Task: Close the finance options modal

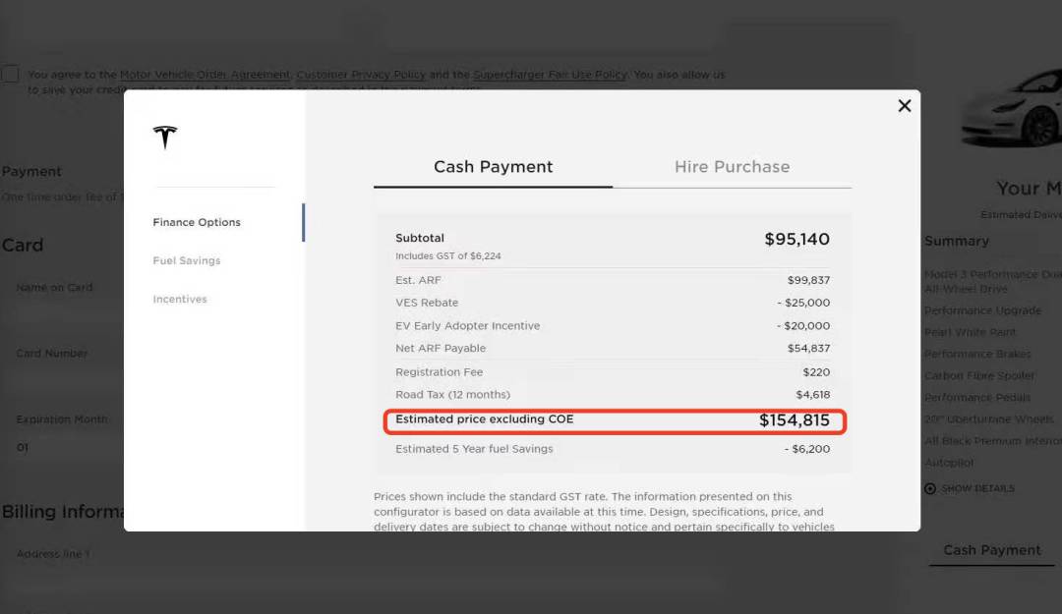Action: pos(905,106)
